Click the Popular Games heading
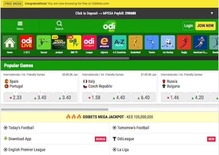219x155 pixels. 19,65
